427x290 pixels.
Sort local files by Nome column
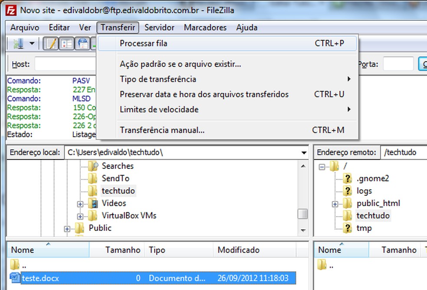(48, 250)
